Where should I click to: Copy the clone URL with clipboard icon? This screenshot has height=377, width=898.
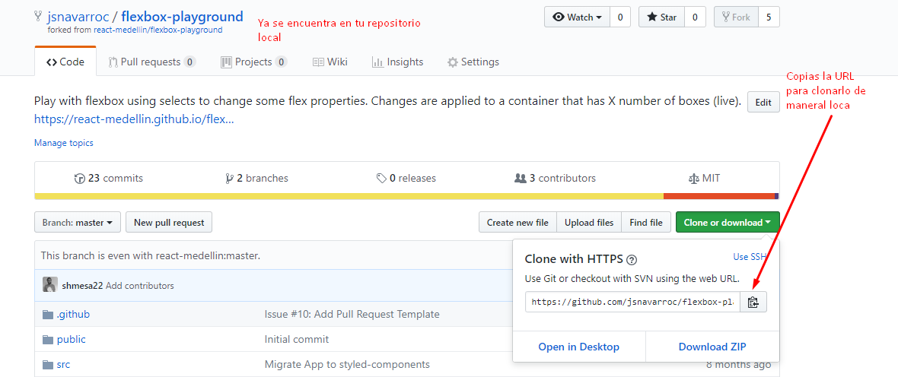tap(753, 302)
